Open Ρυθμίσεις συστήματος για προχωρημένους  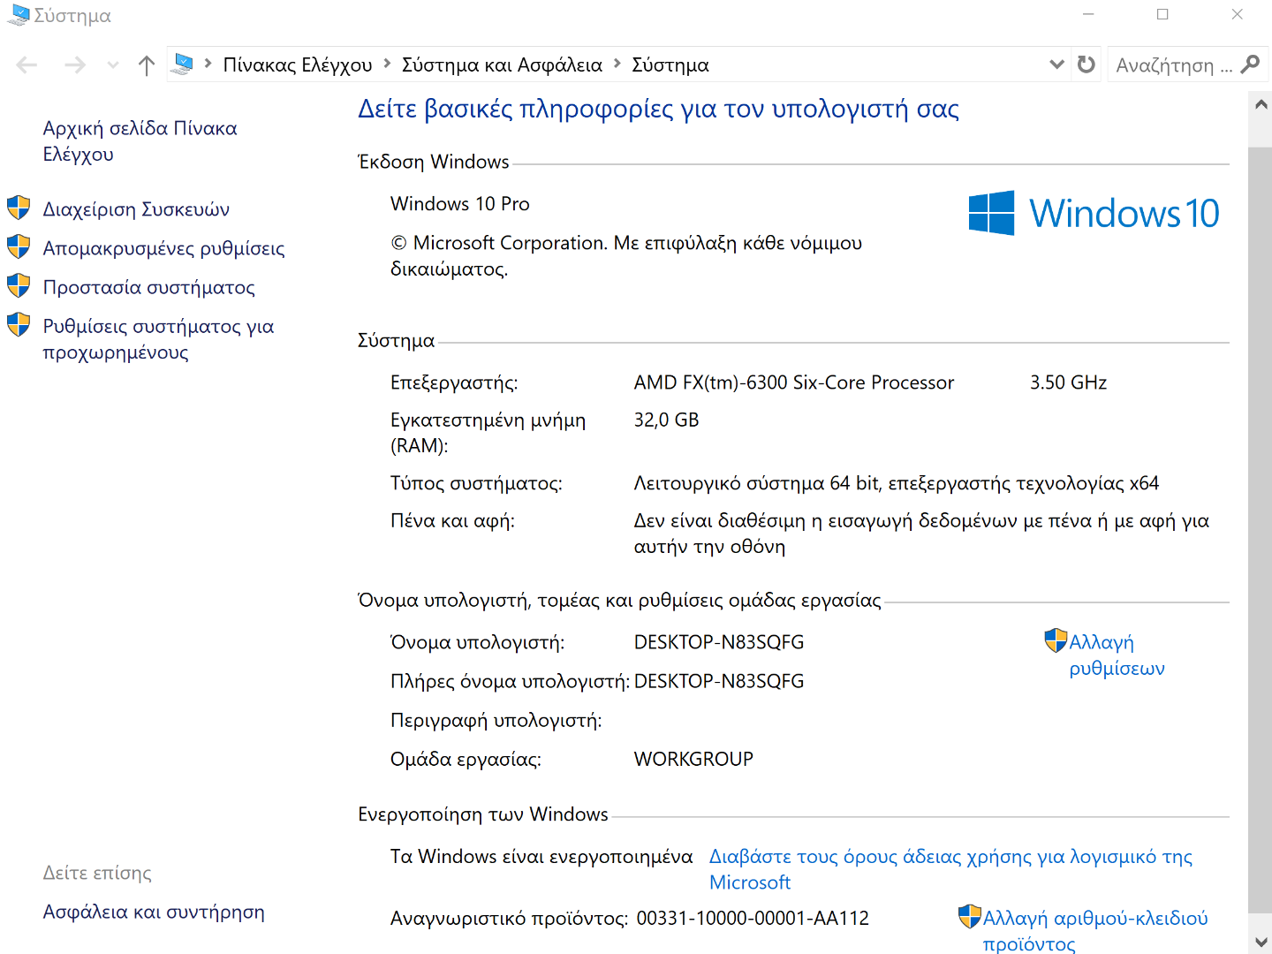click(159, 339)
